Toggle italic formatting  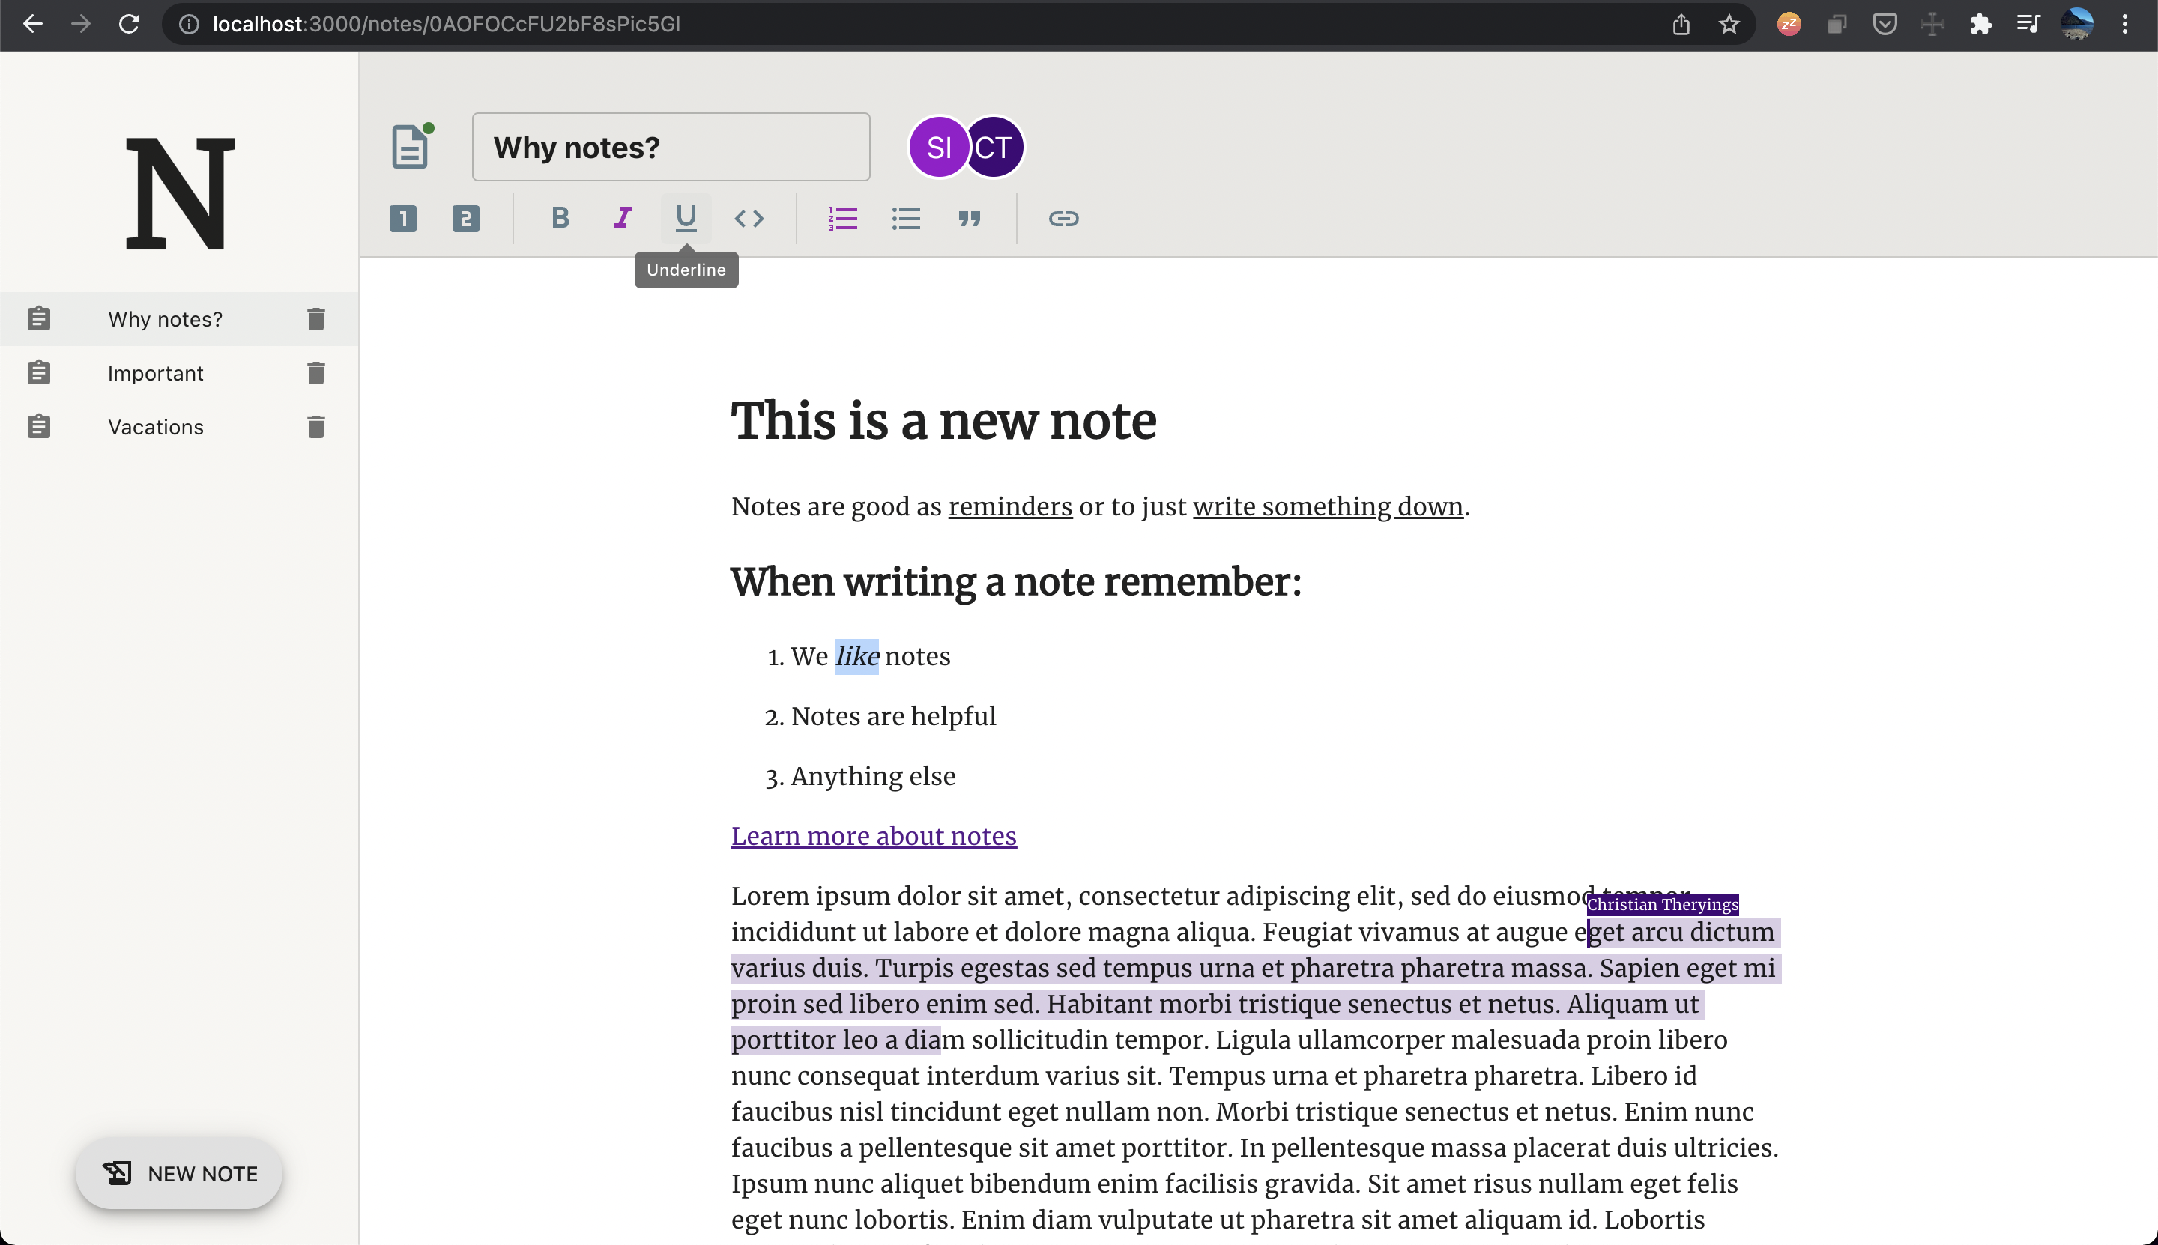point(623,219)
